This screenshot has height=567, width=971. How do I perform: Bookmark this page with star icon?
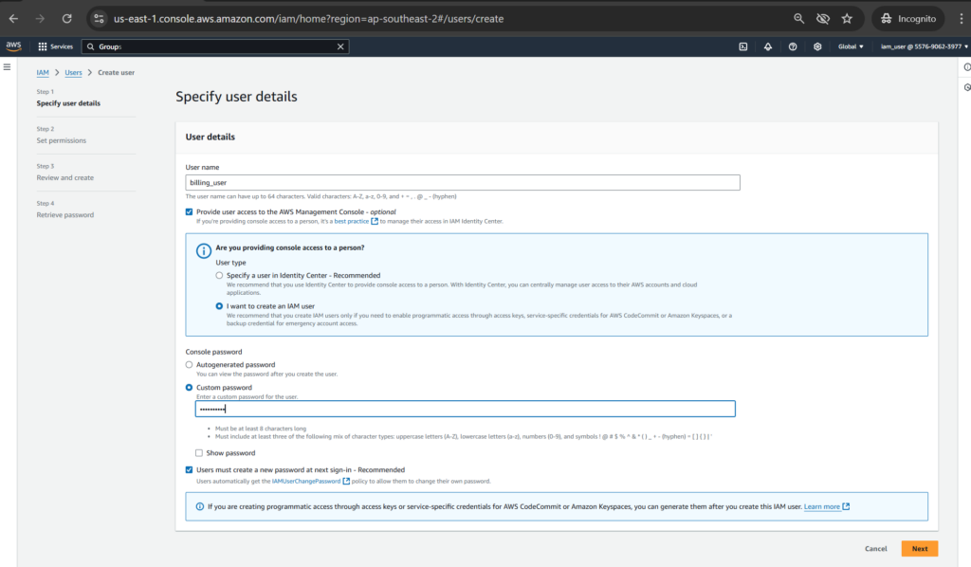[x=847, y=18]
